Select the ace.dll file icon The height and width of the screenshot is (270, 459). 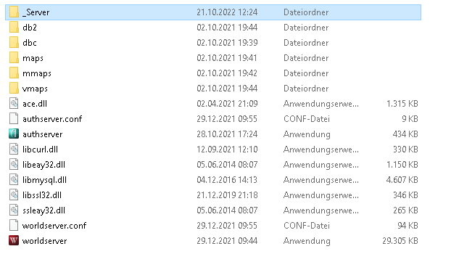coord(14,104)
